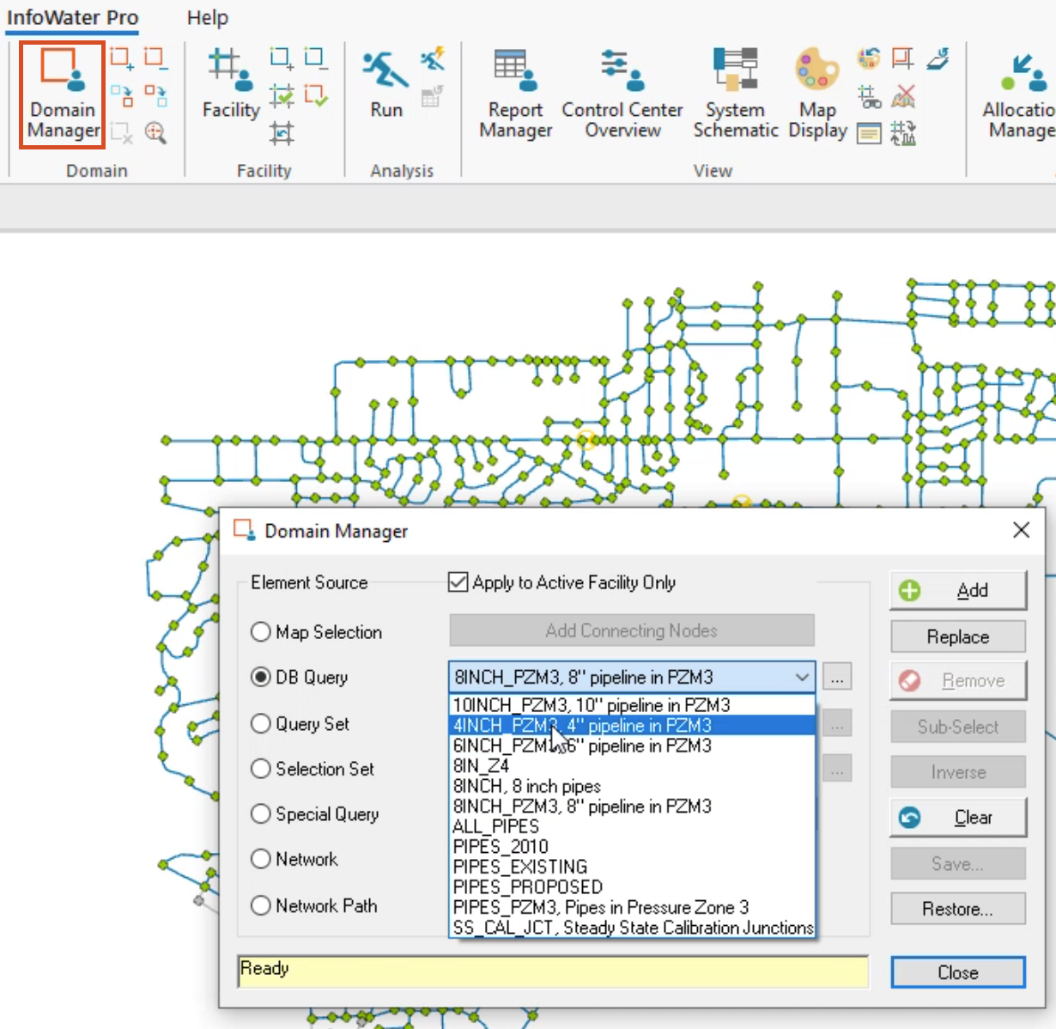The width and height of the screenshot is (1056, 1029).
Task: Choose 4INCH_PZM3 4" pipeline from the list
Action: (x=632, y=726)
